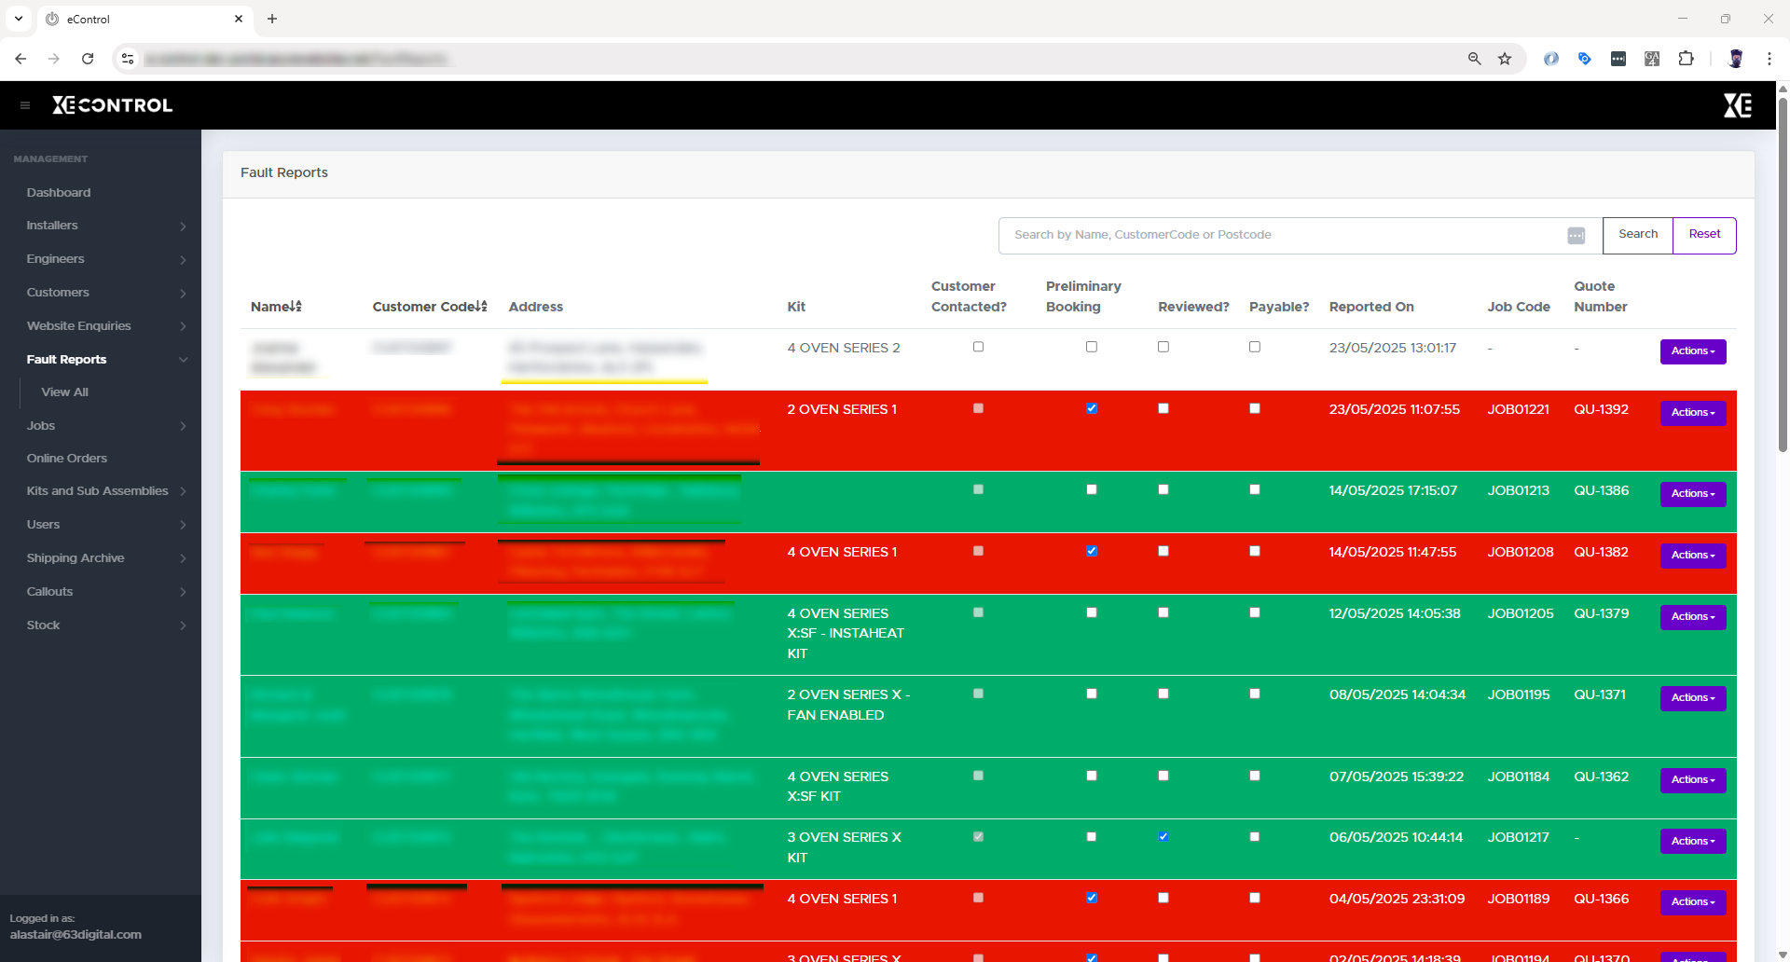The image size is (1790, 962).
Task: Tick Reviewed for the 23/05/2025 13:01:17 row
Action: point(1163,347)
